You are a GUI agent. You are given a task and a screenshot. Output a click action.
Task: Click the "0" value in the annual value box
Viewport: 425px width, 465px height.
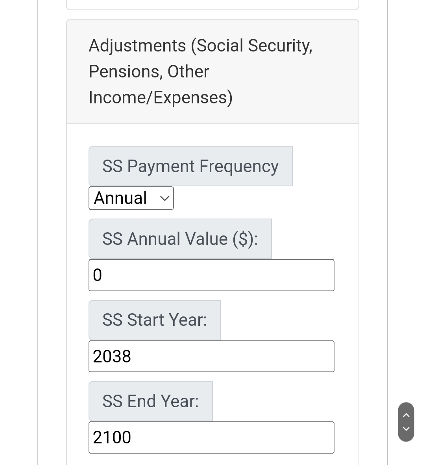[97, 275]
